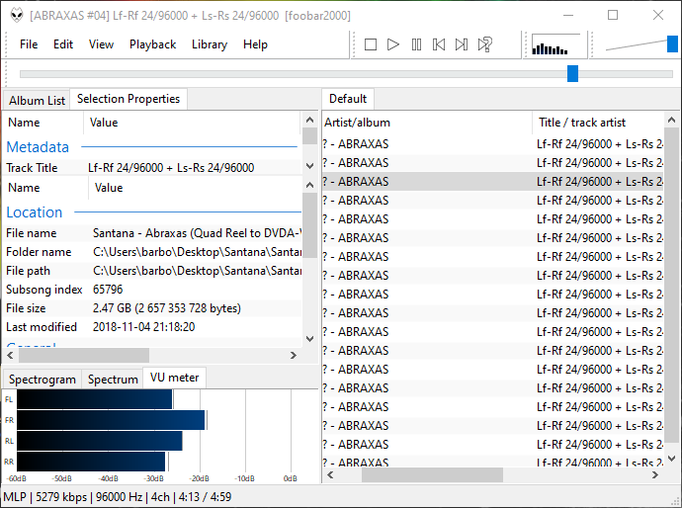Click scroll up arrow of Location pane

(x=309, y=185)
